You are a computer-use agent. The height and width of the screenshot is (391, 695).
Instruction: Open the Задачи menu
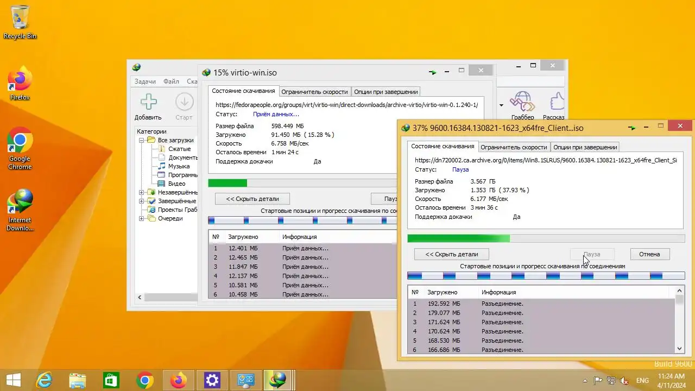tap(145, 81)
